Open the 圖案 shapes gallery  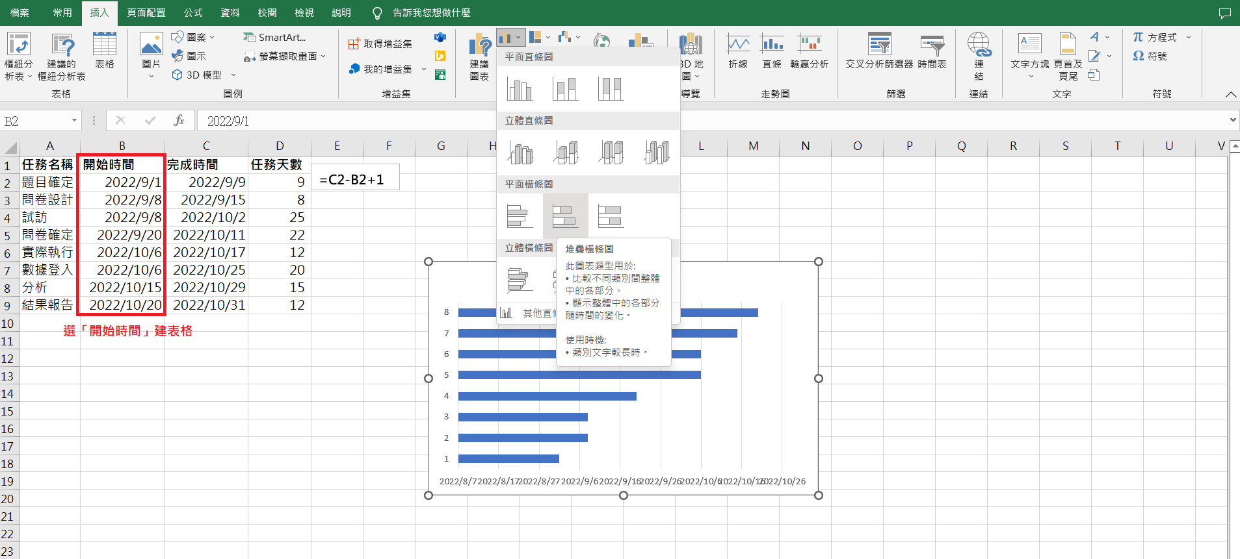(192, 38)
